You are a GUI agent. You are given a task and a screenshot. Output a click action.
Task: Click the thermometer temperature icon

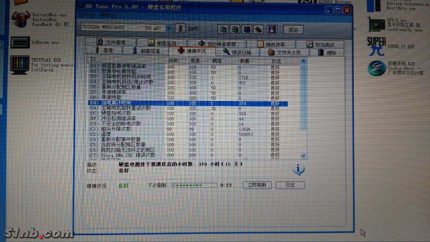pos(181,29)
